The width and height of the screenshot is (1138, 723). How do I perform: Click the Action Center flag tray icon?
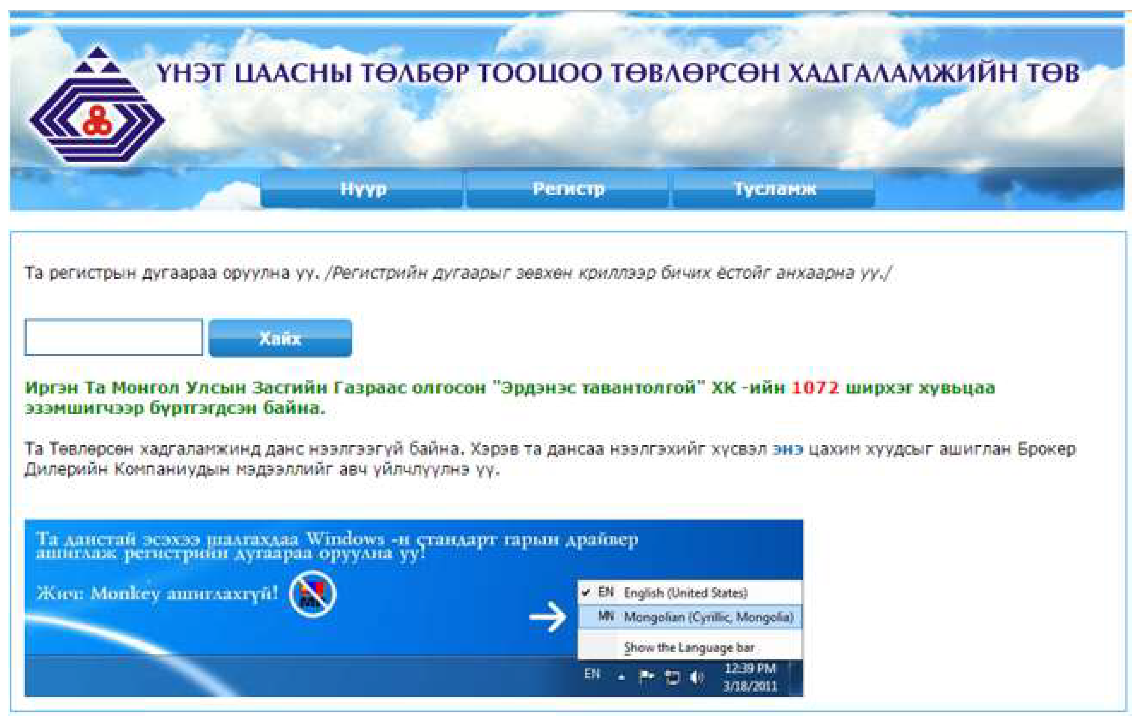[646, 677]
